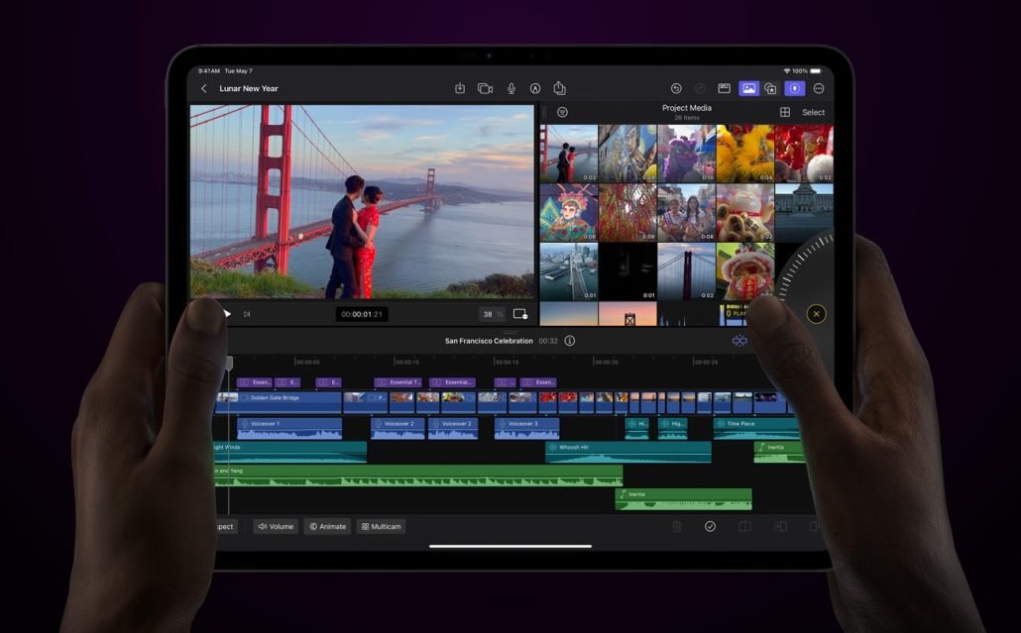Select the Voiceover 3 audio clip
This screenshot has height=633, width=1021.
point(526,428)
